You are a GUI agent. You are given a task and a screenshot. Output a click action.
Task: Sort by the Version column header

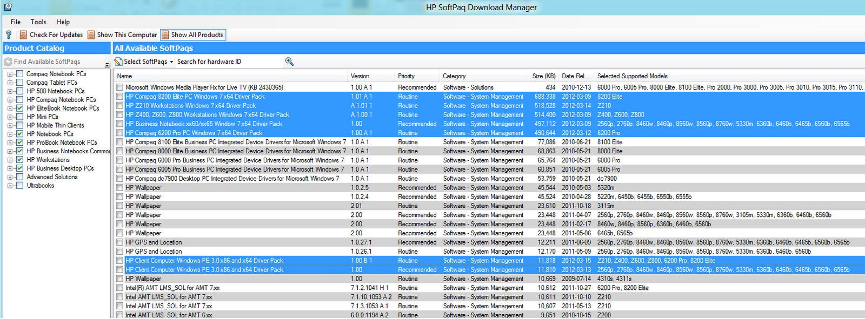coord(371,76)
